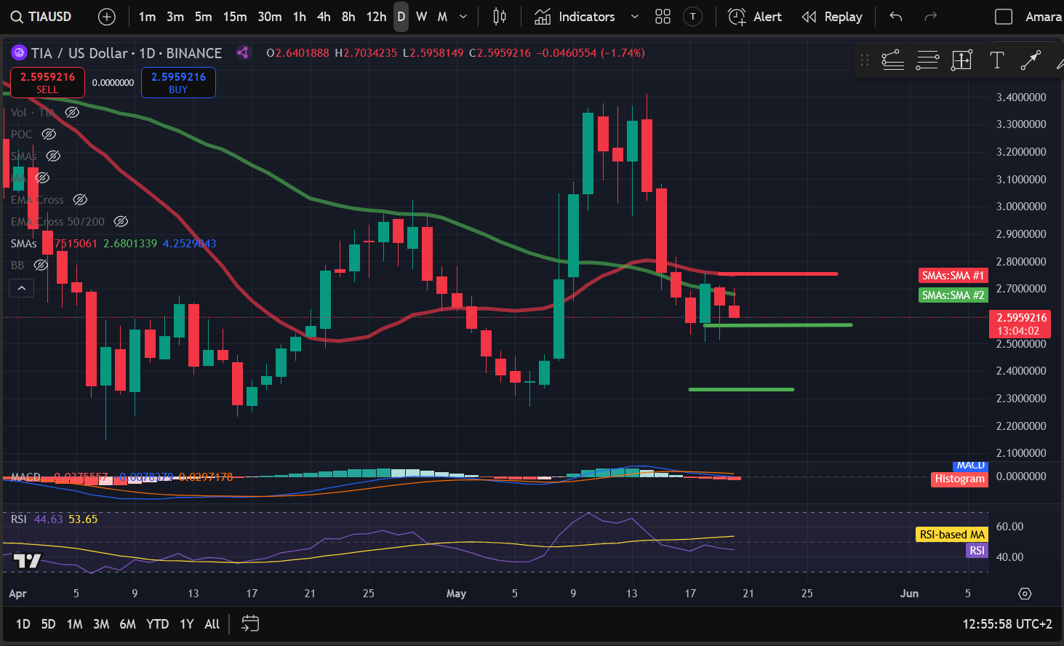
Task: Switch to 15m timeframe
Action: [234, 17]
